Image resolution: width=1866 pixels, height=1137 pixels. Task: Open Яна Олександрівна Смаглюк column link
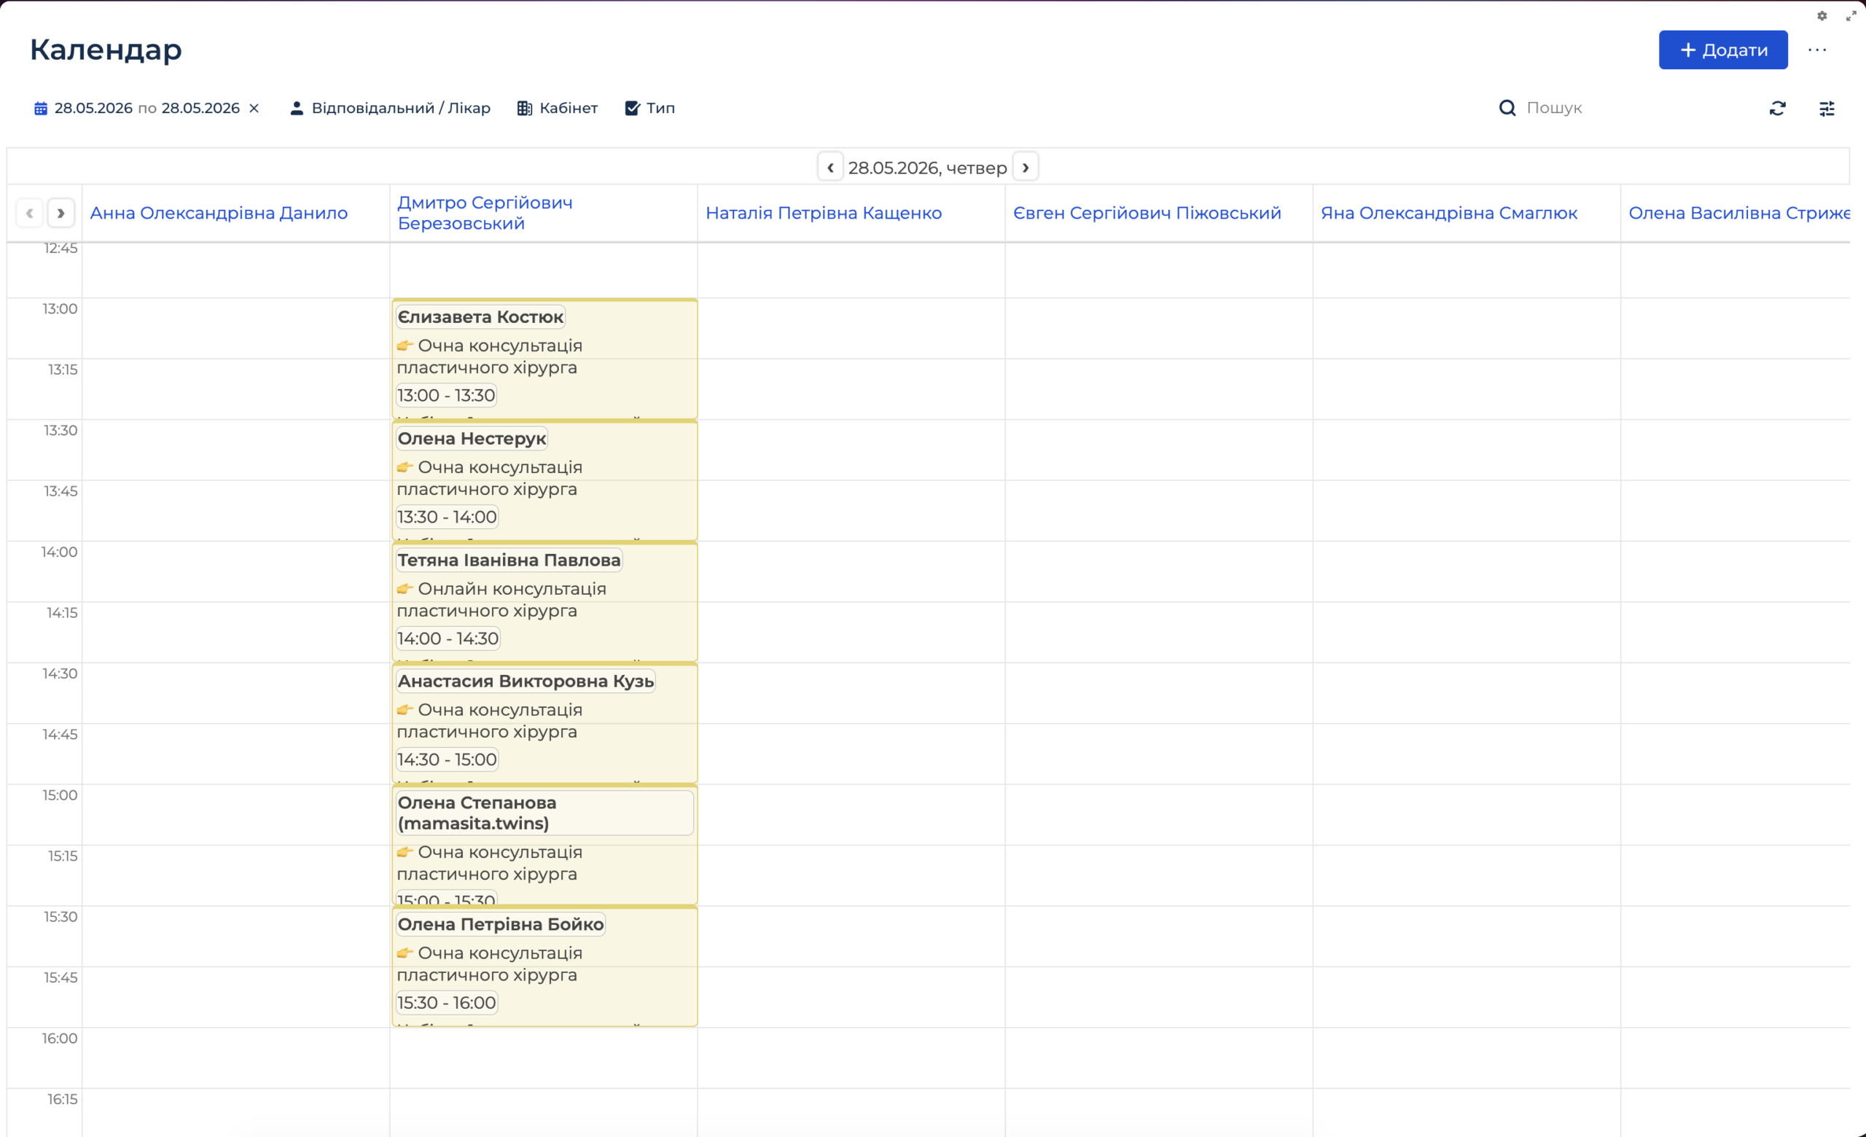pyautogui.click(x=1450, y=213)
